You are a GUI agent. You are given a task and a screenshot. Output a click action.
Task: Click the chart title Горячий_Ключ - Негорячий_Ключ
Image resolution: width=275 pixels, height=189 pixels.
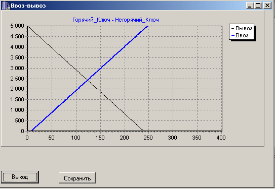pyautogui.click(x=115, y=20)
